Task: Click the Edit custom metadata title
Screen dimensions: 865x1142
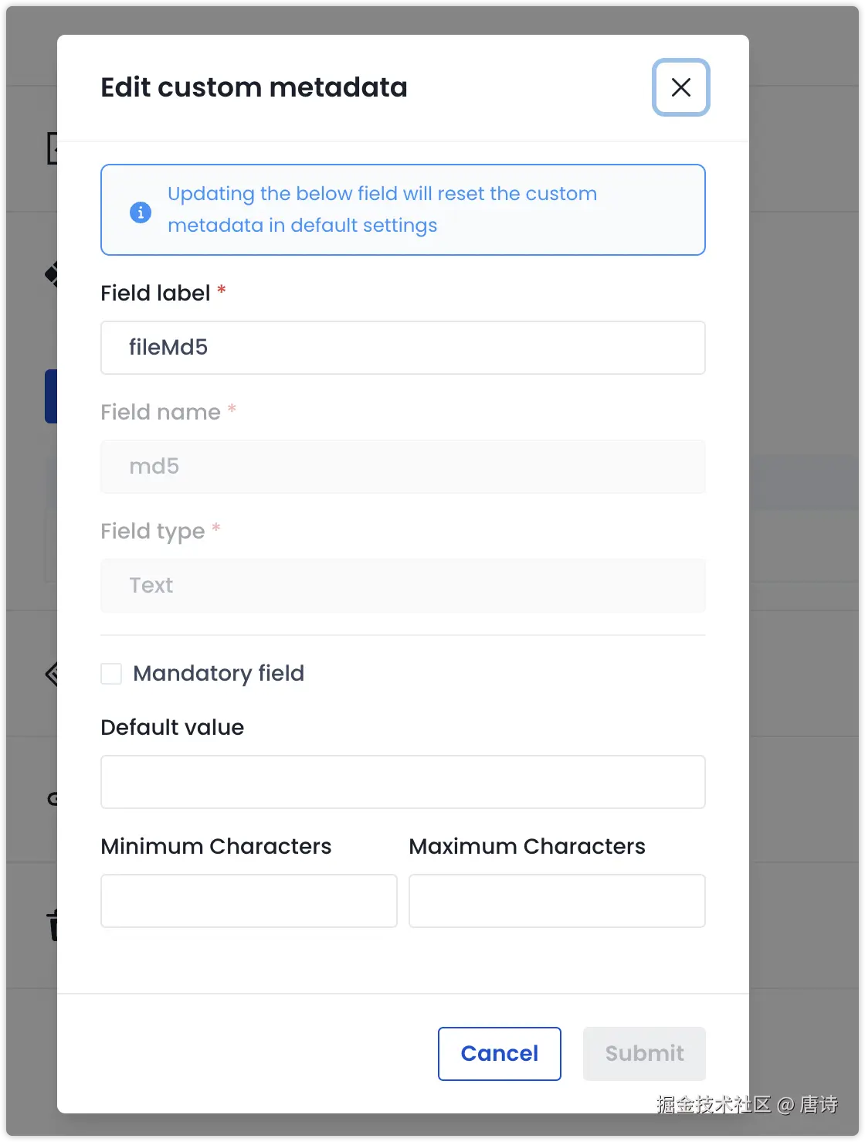Action: click(254, 87)
